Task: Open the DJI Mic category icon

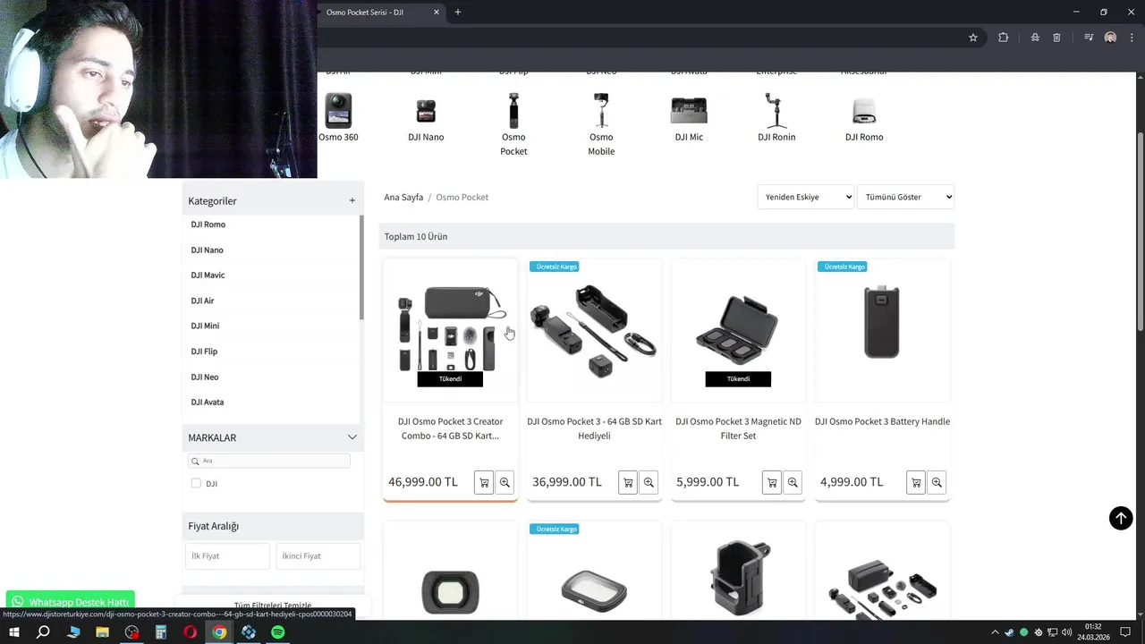Action: click(689, 111)
